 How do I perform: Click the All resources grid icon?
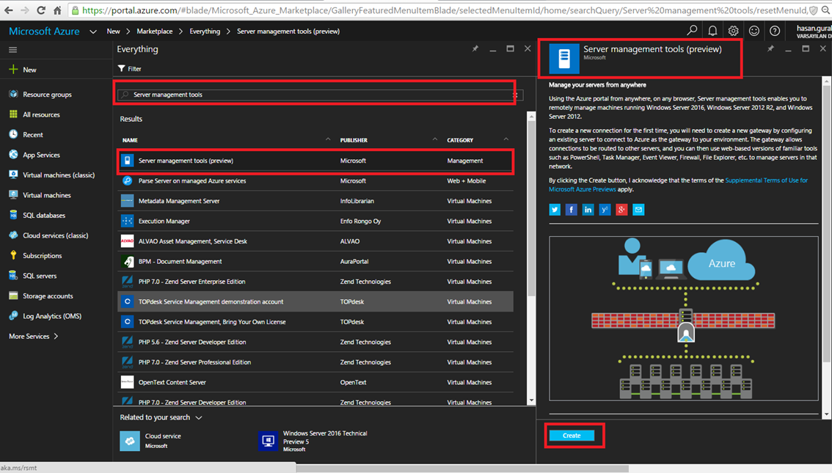(13, 114)
